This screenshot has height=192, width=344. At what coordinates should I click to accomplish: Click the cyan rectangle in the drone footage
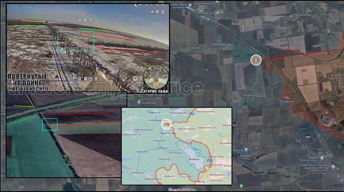pos(76,41)
